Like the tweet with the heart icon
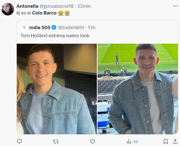Screen dimensions: 180x146 pos(92,141)
